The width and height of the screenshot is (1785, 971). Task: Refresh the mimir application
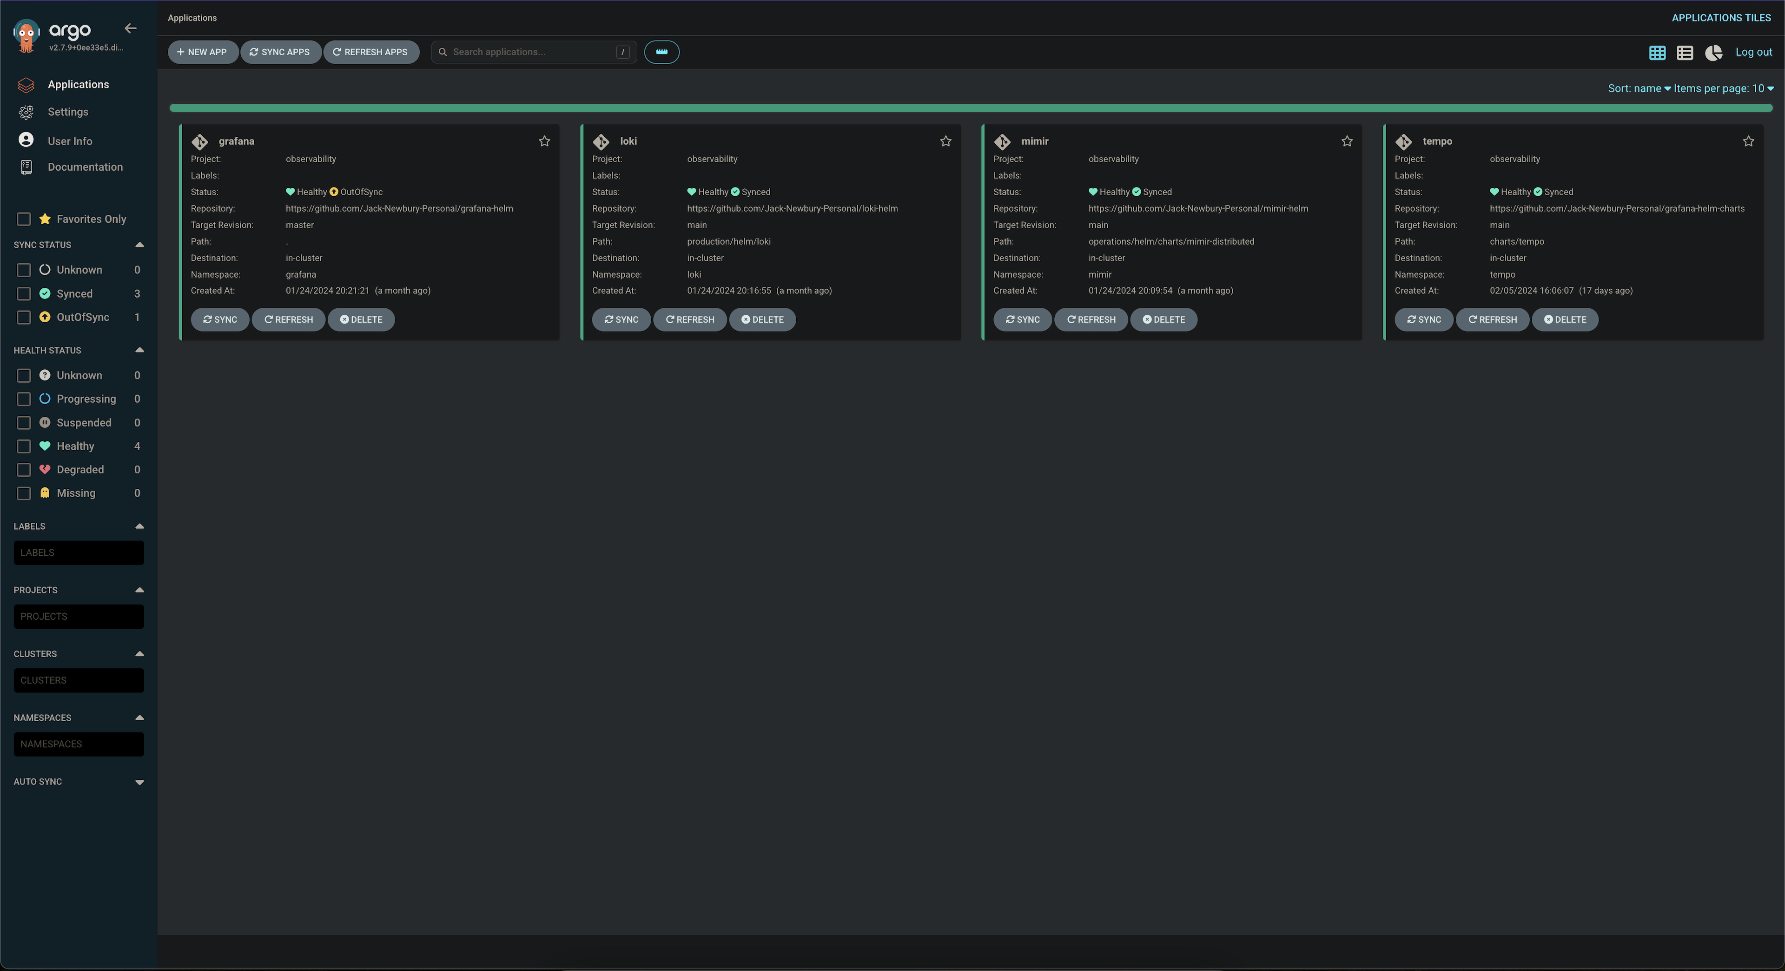pos(1091,319)
